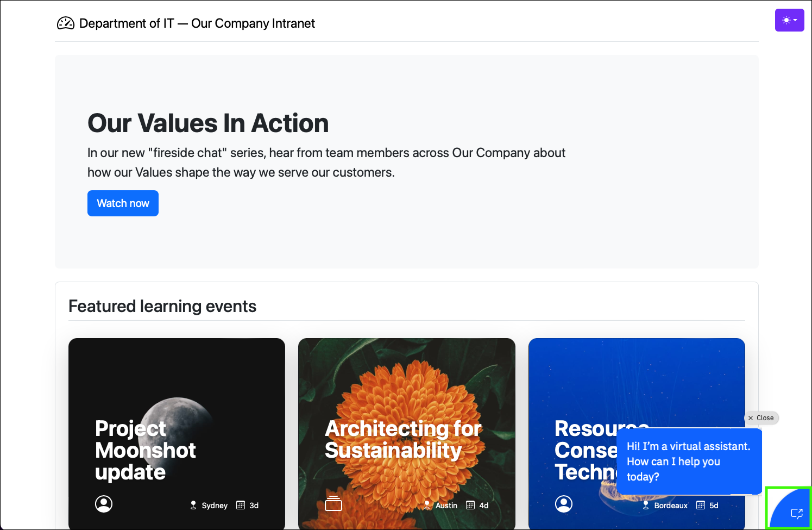The height and width of the screenshot is (530, 812).
Task: Click Department of IT intranet home link
Action: (197, 23)
